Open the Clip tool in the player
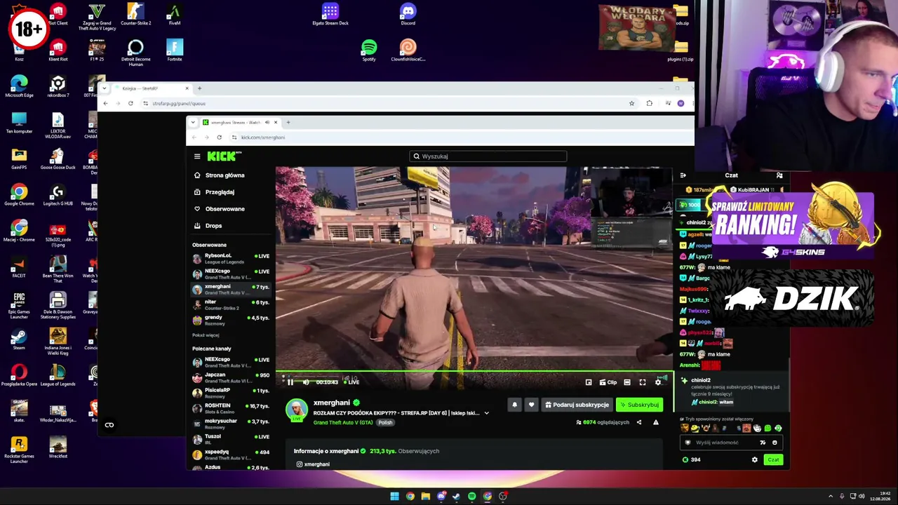898x505 pixels. tap(608, 382)
